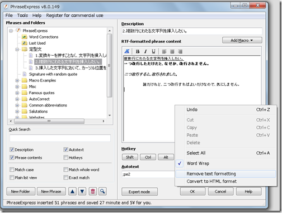
Task: Click the Description text field
Action: point(192,31)
